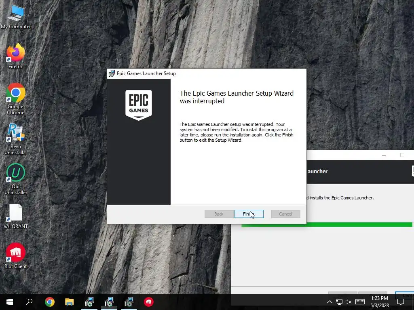The height and width of the screenshot is (310, 414).
Task: Click the muted volume tray icon
Action: pyautogui.click(x=349, y=302)
